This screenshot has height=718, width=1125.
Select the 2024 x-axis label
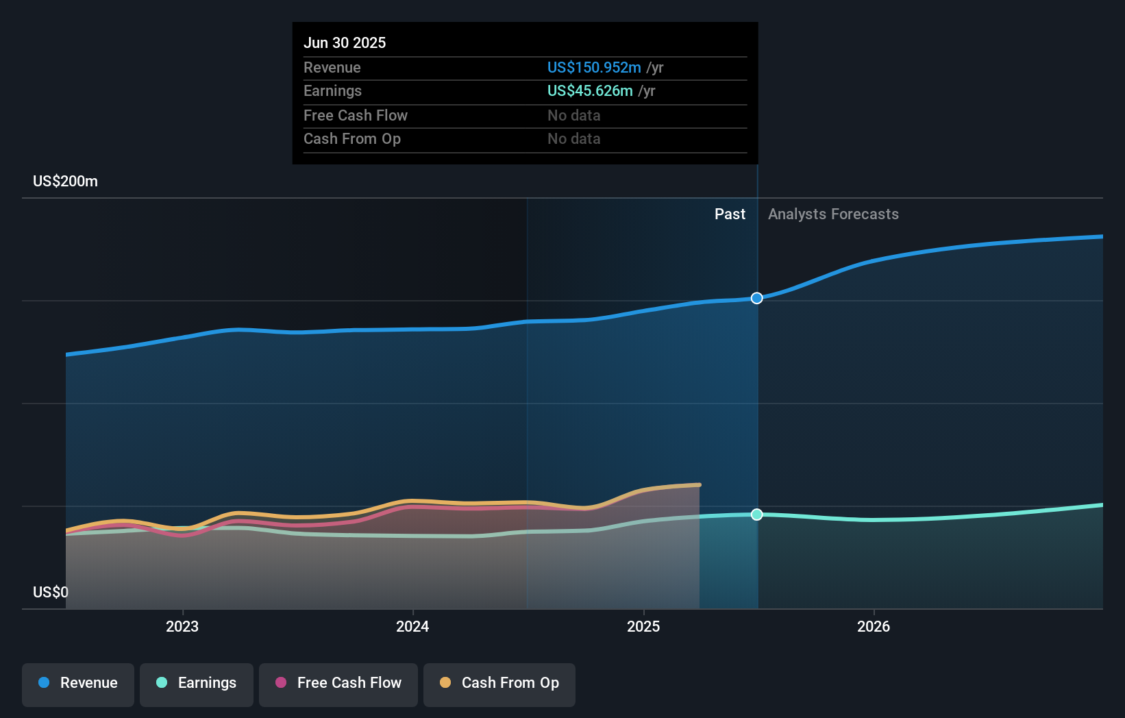click(412, 626)
